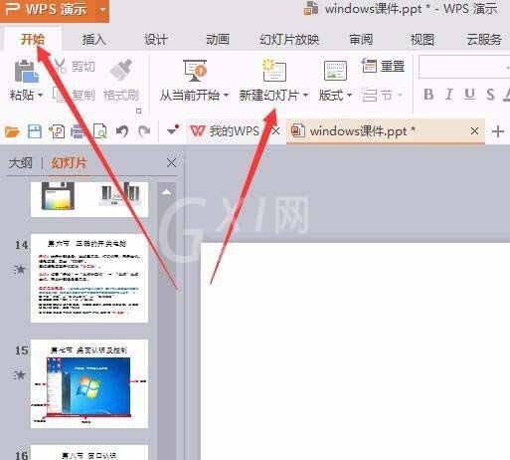Open the 新建幻灯片 dropdown arrow

coord(305,96)
